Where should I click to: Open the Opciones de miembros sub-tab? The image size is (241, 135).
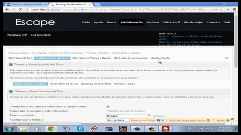tap(96, 84)
